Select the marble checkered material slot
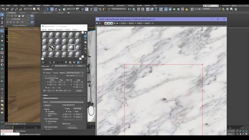Image resolution: width=249 pixels, height=140 pixels. (x=51, y=47)
